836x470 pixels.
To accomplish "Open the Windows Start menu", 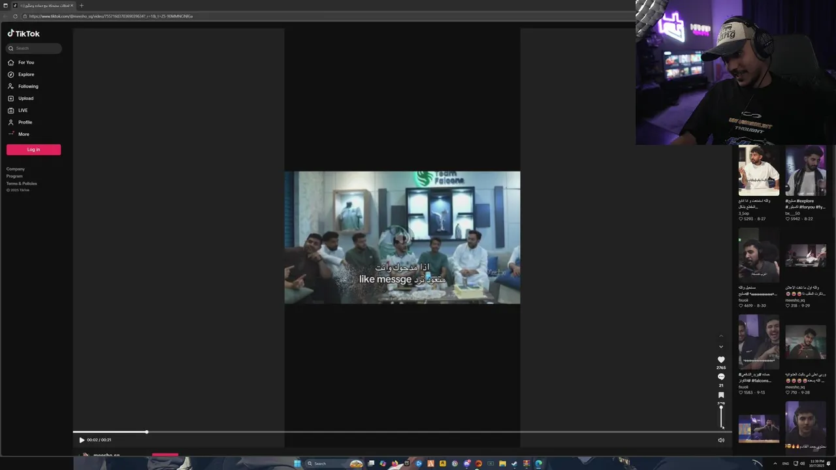I will coord(297,463).
